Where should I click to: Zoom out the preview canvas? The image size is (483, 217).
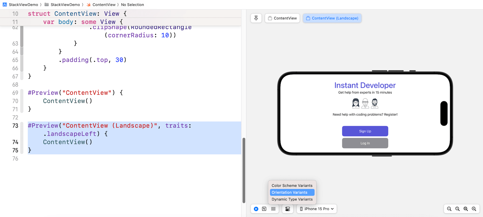coord(449,209)
